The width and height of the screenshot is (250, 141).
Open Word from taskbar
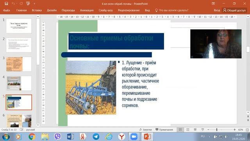click(x=70, y=137)
